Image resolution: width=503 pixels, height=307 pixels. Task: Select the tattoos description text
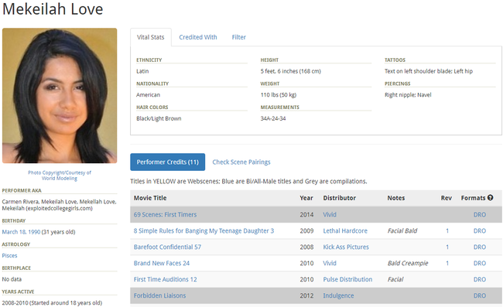pyautogui.click(x=429, y=71)
